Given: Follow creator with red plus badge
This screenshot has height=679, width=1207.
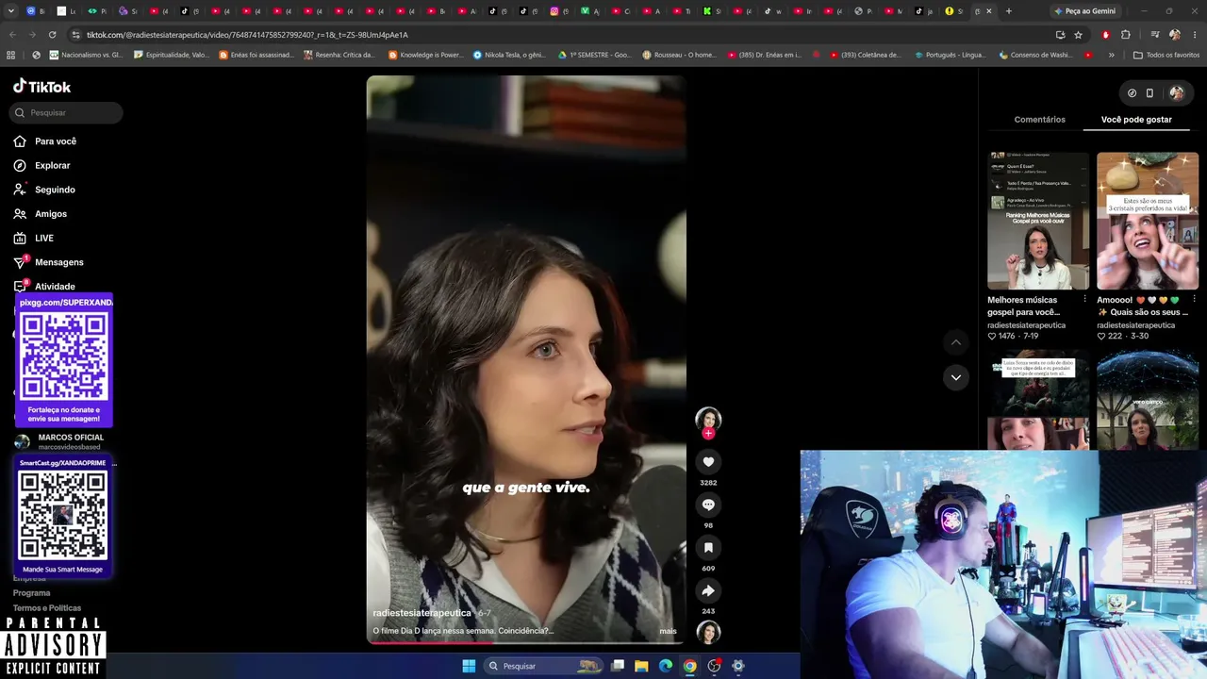Looking at the screenshot, I should pos(708,433).
